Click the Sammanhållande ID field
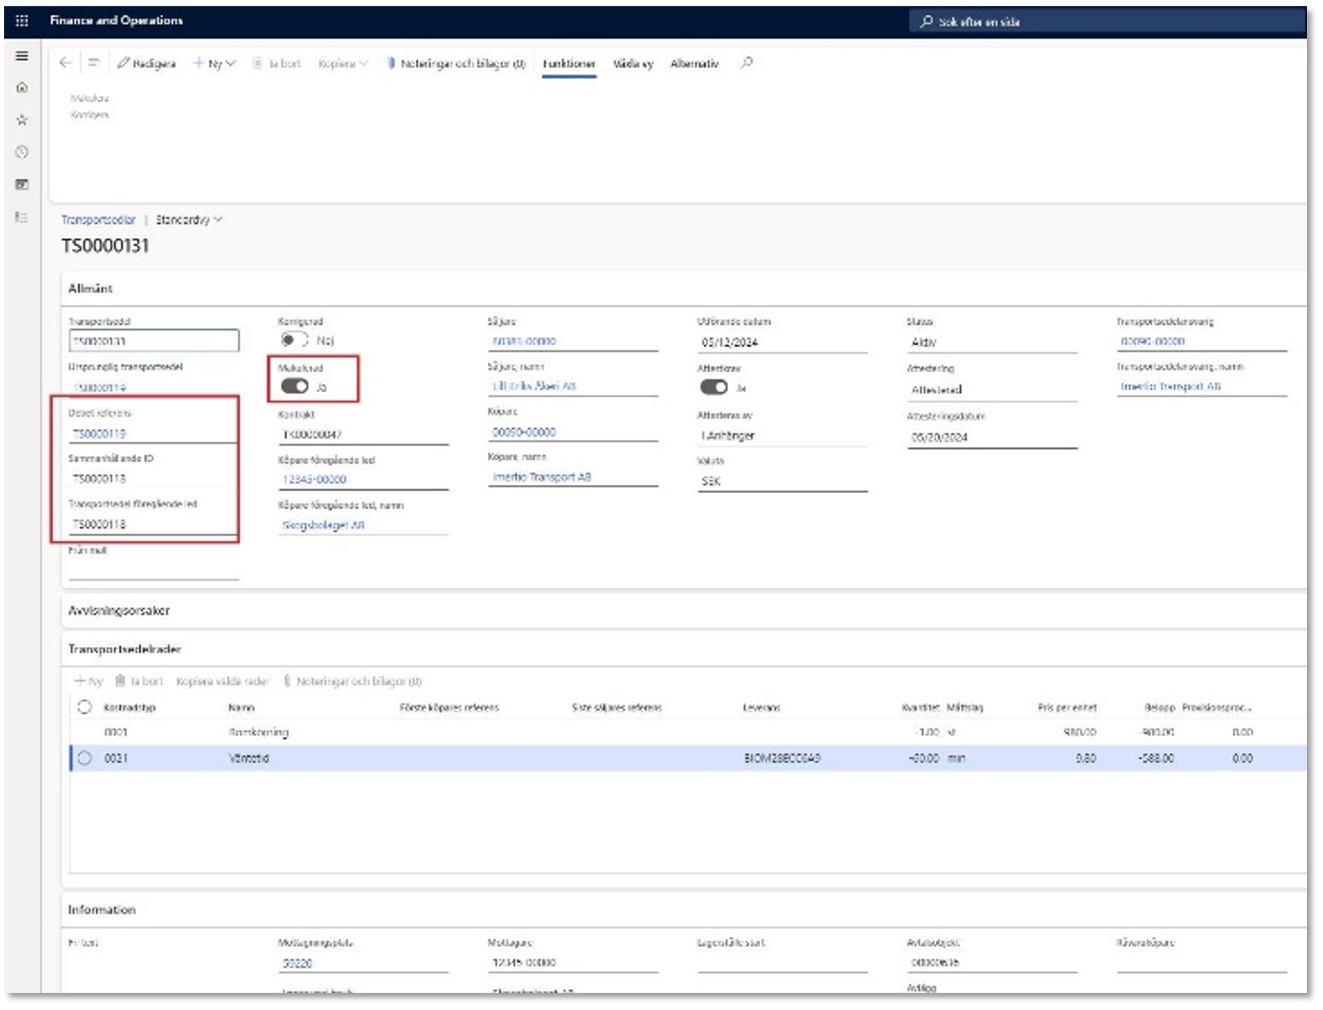Screen dimensions: 1323x1010 tap(153, 479)
